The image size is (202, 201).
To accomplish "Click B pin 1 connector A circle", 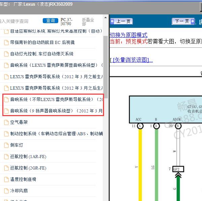I will pos(156,126).
